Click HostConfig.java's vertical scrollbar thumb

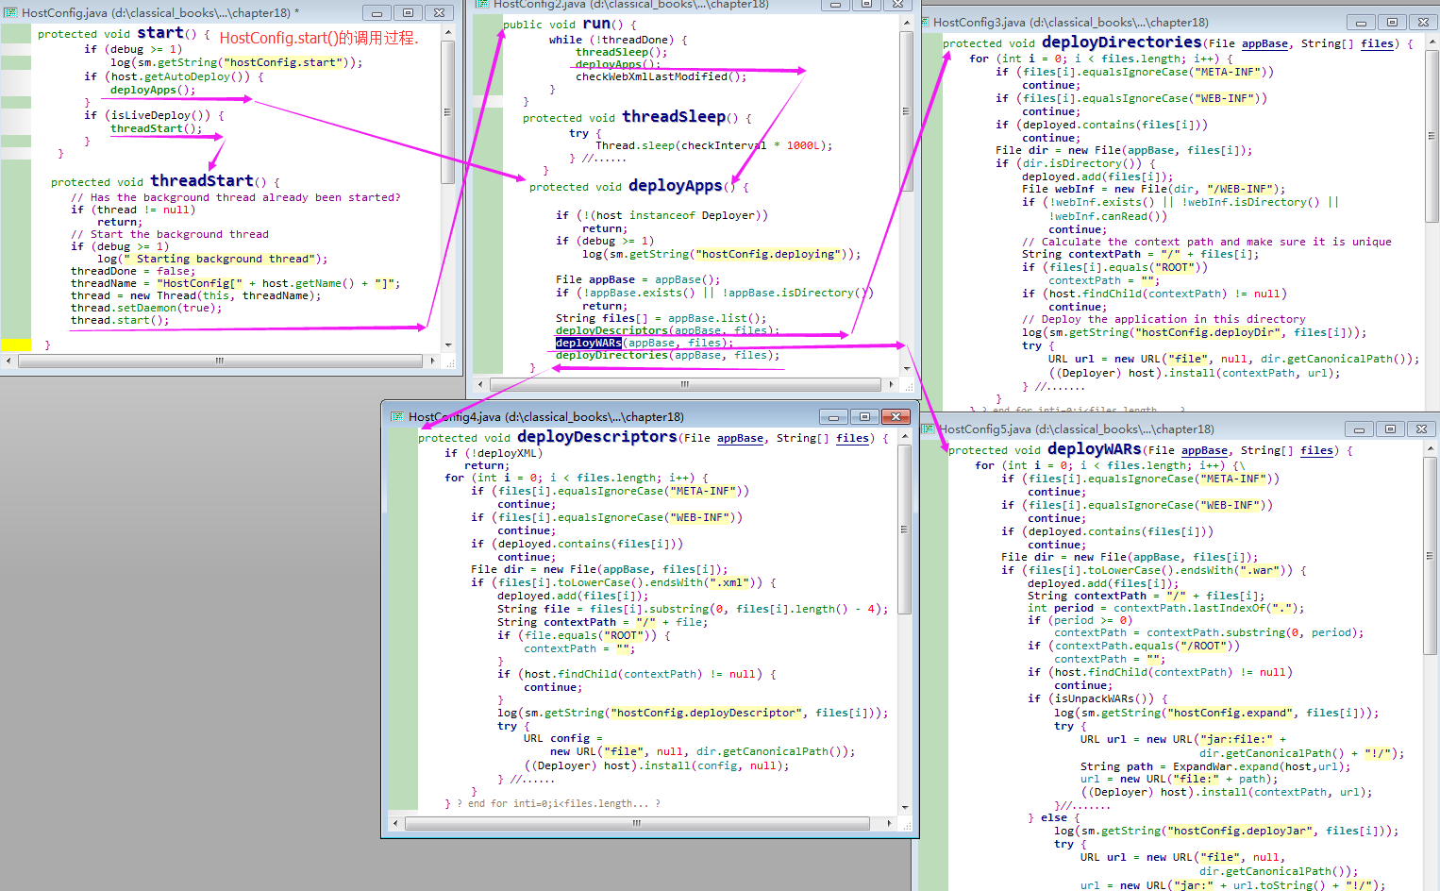(x=448, y=111)
